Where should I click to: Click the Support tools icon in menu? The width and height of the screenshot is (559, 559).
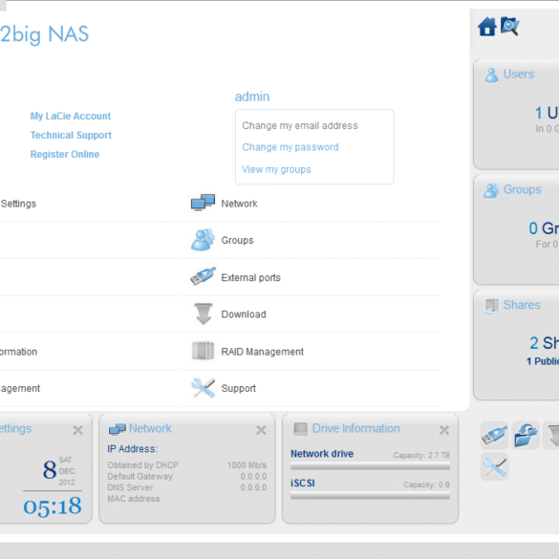[203, 388]
